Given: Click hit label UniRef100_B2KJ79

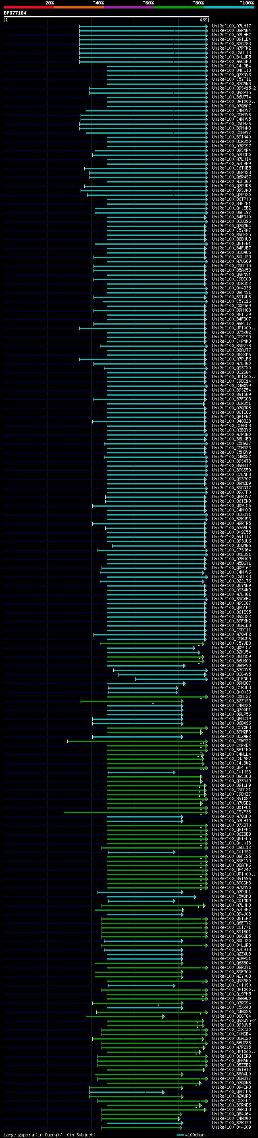Looking at the screenshot, I should tap(231, 1123).
